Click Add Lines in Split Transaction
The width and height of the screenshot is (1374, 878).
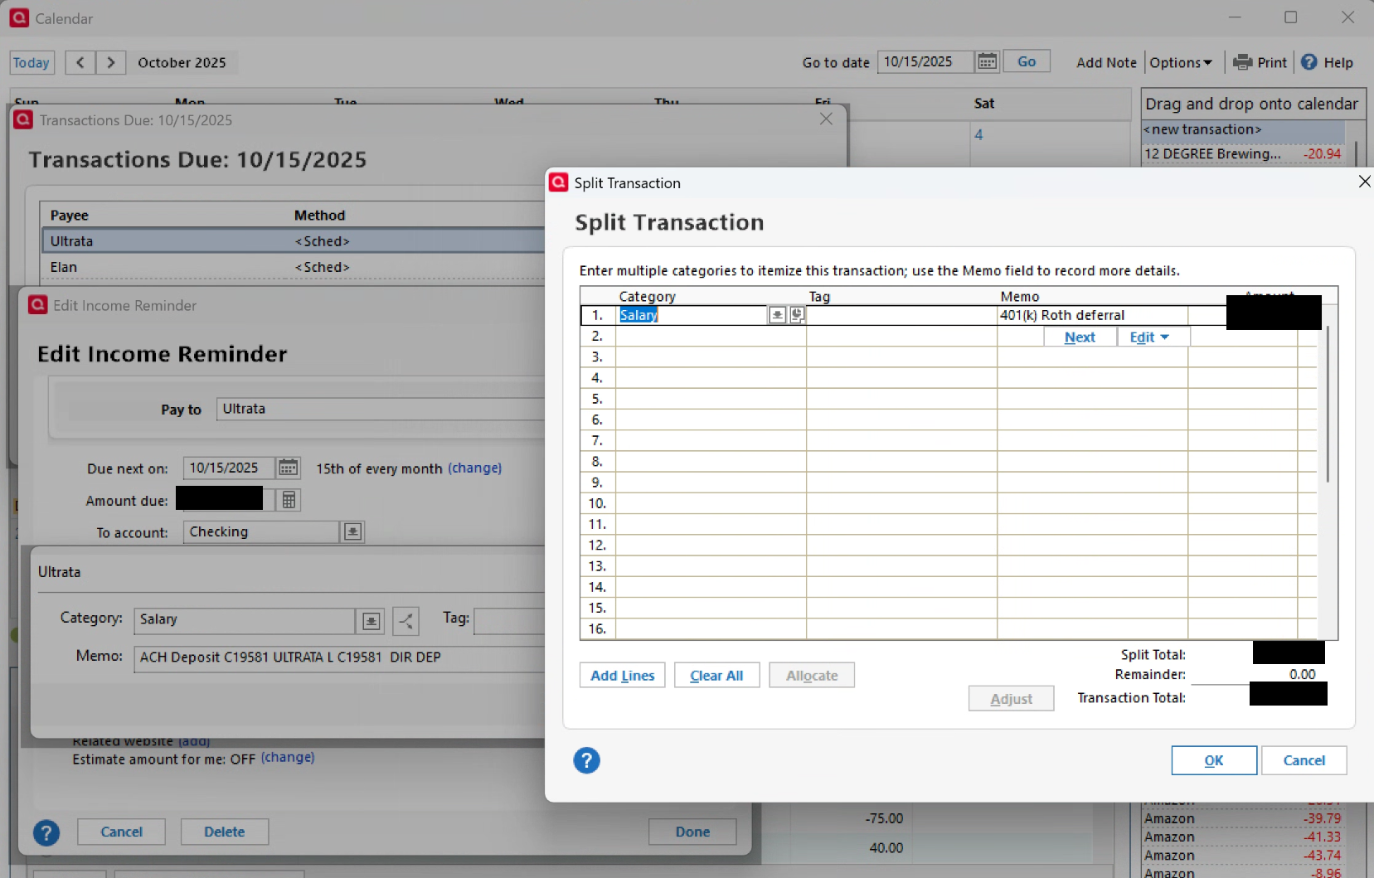622,675
